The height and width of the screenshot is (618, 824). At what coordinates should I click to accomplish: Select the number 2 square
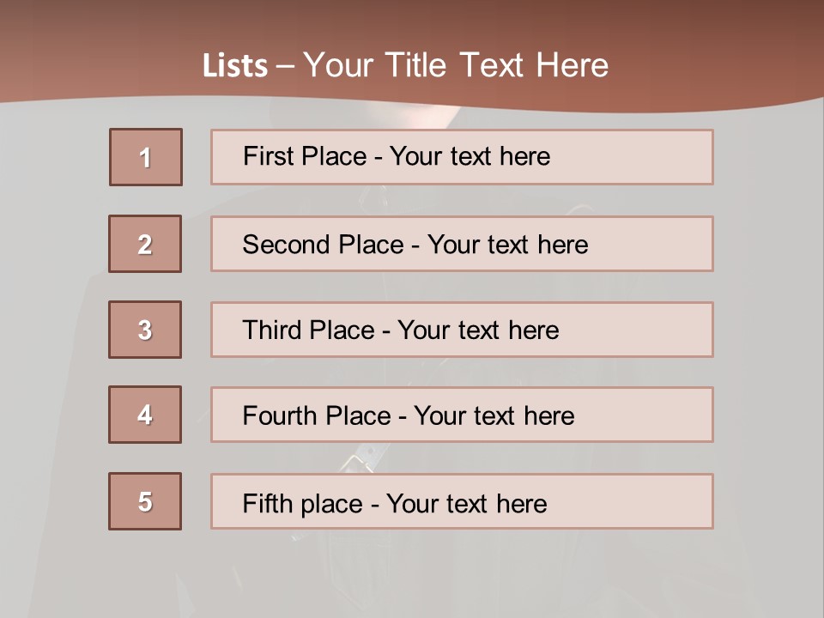pos(145,244)
